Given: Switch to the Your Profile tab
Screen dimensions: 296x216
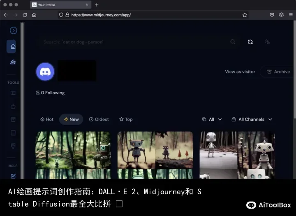Looking at the screenshot, I should point(60,5).
